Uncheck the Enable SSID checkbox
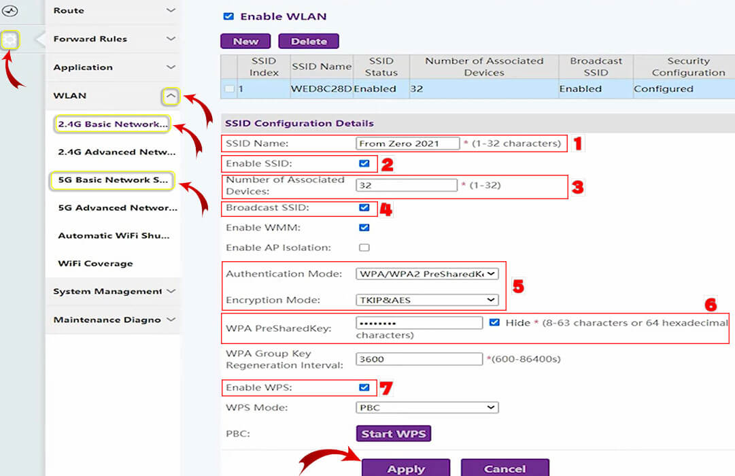 tap(364, 164)
